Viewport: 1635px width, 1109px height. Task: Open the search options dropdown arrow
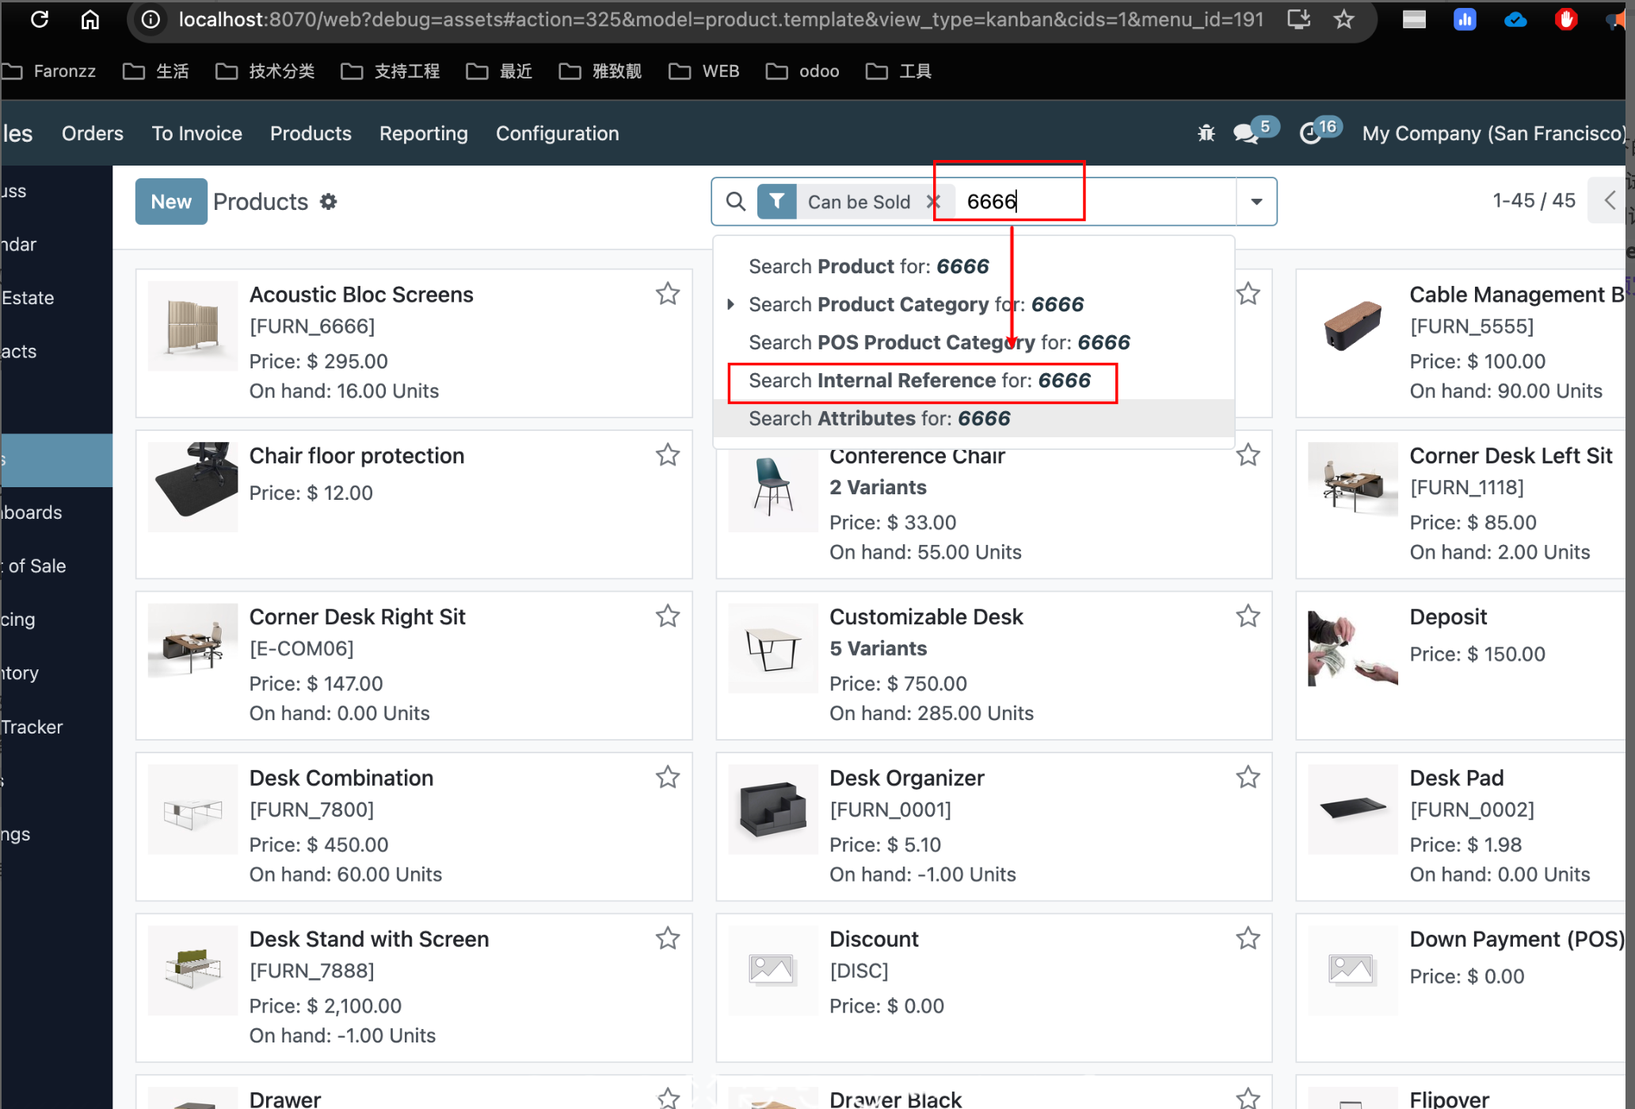[x=1256, y=202]
